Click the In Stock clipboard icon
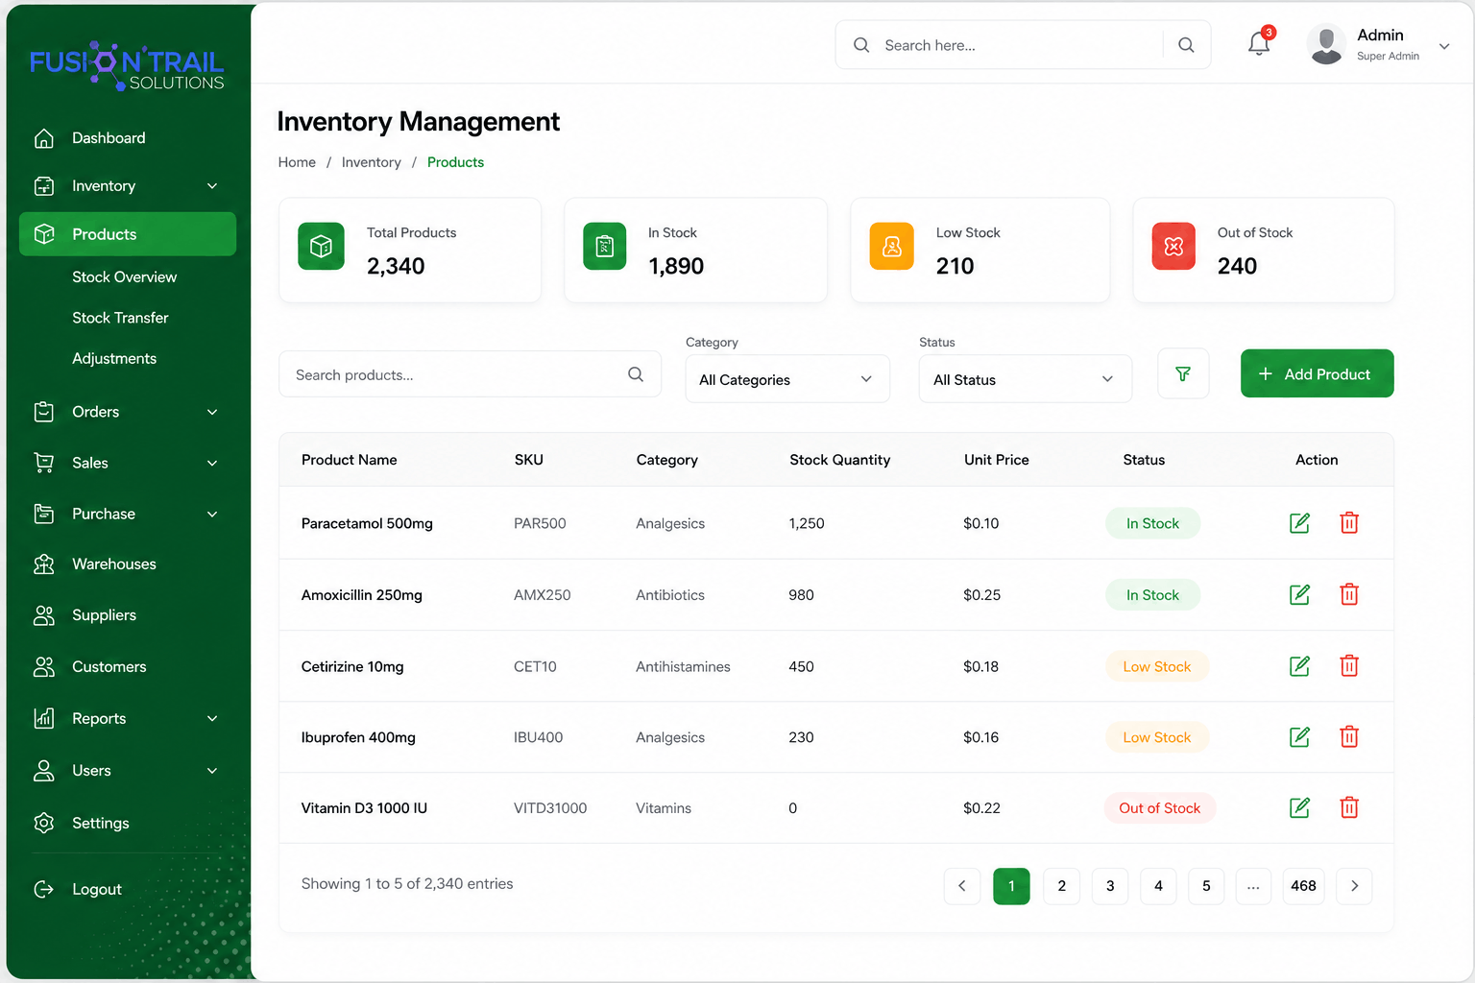The image size is (1475, 983). [x=605, y=247]
